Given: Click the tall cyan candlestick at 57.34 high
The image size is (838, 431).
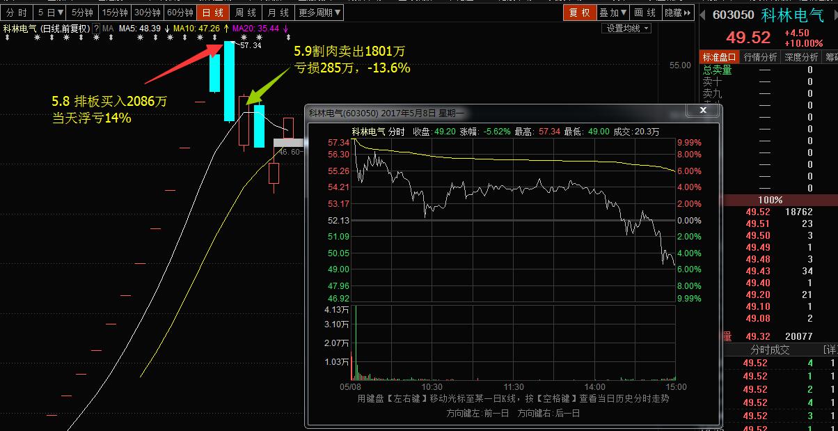Looking at the screenshot, I should 229,80.
